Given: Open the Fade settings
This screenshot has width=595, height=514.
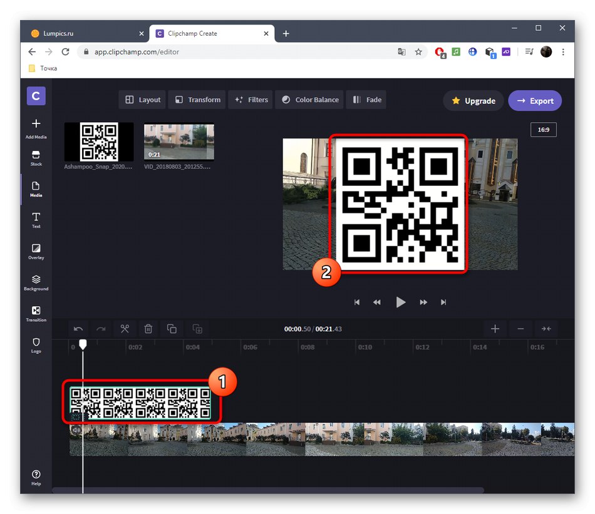Looking at the screenshot, I should [366, 100].
